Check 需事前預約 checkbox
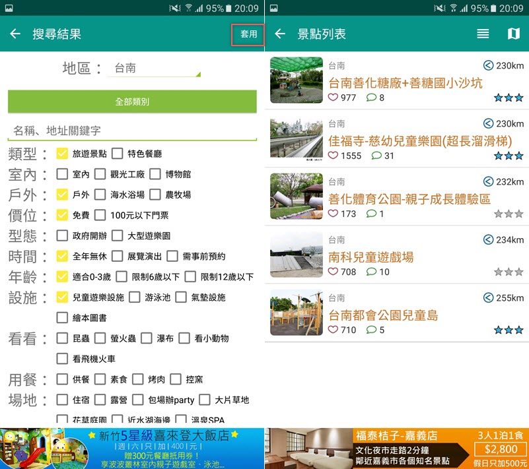This screenshot has height=469, width=529. (x=172, y=256)
